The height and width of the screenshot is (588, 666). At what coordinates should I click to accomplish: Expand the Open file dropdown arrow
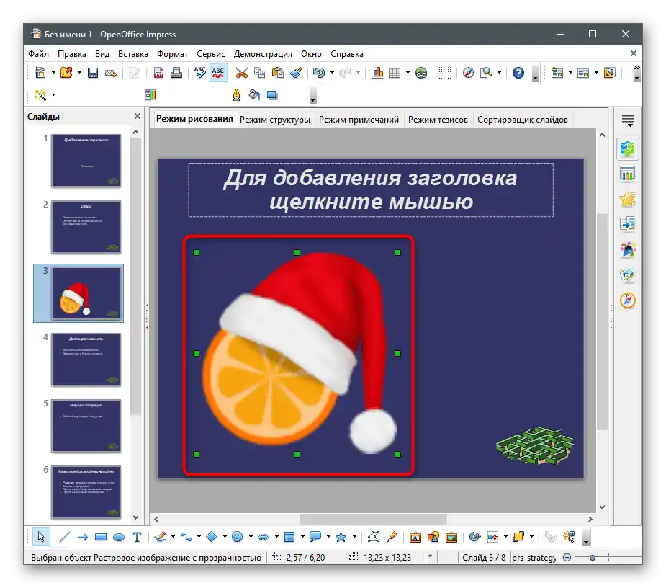[79, 73]
